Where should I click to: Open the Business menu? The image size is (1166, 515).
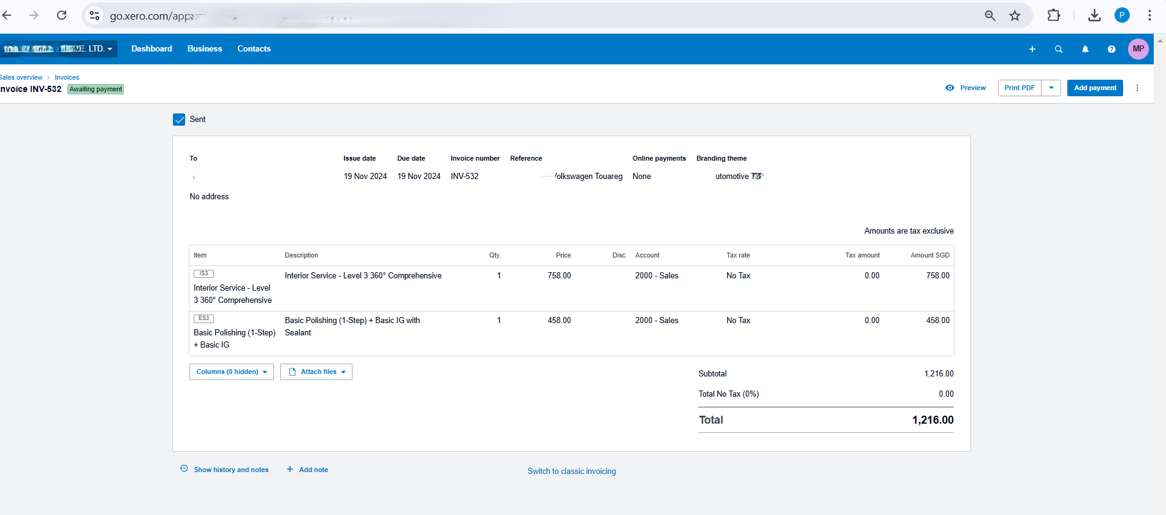(205, 49)
